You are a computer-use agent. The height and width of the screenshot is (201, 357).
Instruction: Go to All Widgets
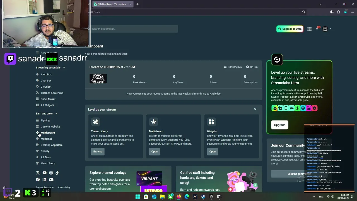[x=47, y=105]
